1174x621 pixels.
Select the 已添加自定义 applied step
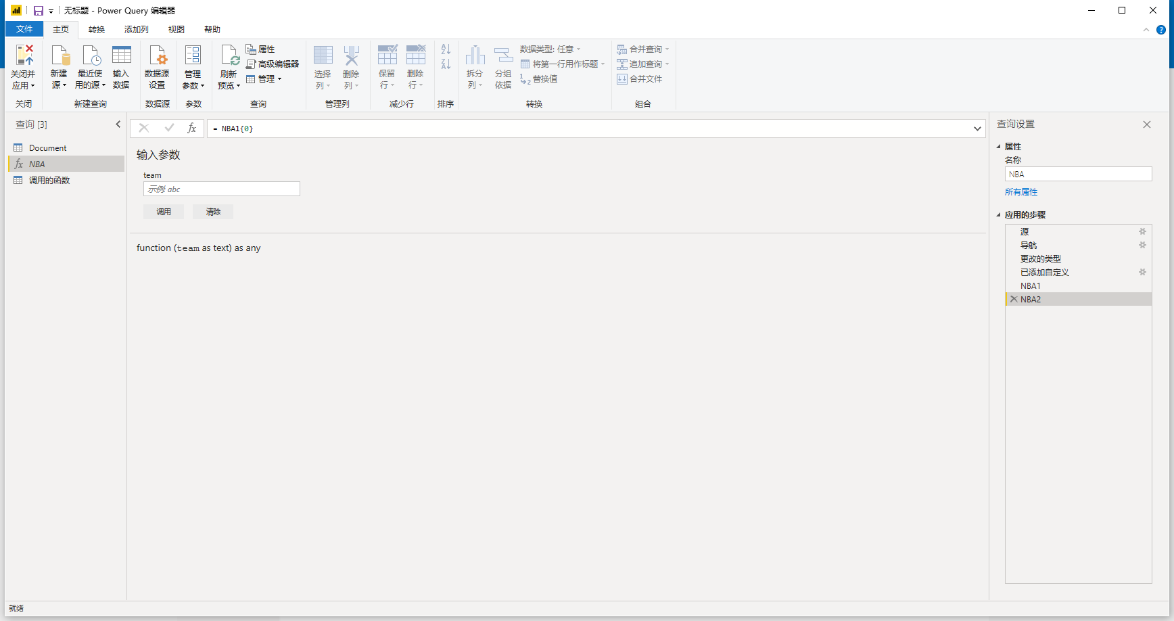[1079, 272]
